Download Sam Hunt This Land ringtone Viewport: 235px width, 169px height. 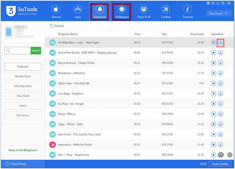point(221,134)
